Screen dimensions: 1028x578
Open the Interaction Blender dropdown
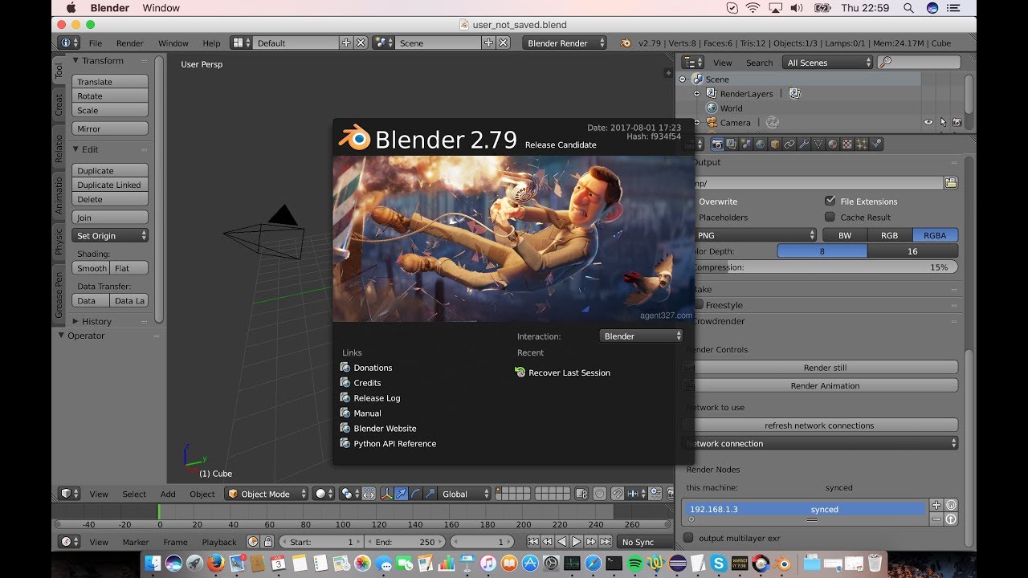[x=641, y=336]
